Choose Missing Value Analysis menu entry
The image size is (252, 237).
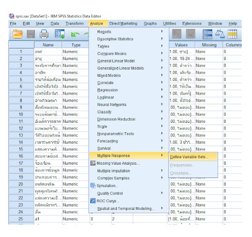click(129, 163)
